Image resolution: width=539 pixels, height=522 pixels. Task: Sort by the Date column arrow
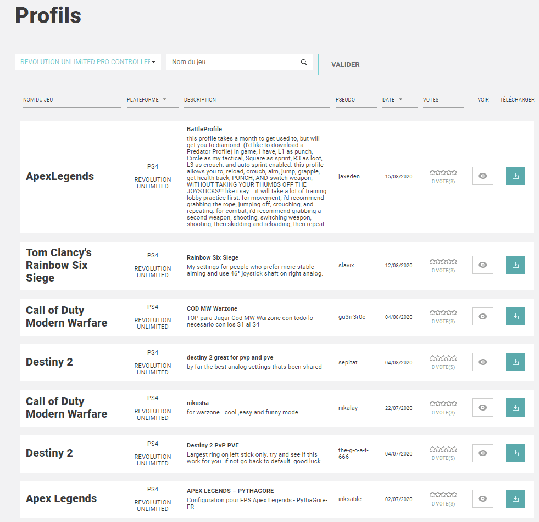pos(400,100)
